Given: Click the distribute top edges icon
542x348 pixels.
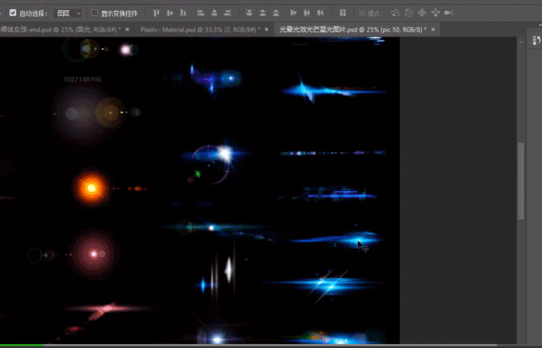Looking at the screenshot, I should [x=249, y=13].
